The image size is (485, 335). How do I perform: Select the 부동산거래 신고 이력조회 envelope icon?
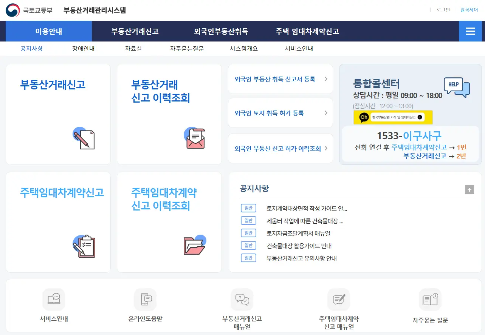tap(194, 138)
